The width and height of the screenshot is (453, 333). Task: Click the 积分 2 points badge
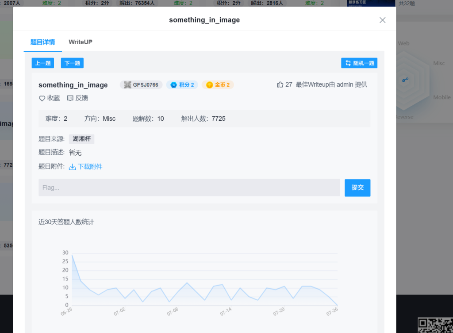coord(182,85)
